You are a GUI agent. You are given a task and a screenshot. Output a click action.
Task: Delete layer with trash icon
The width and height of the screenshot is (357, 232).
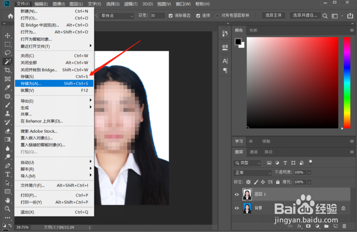point(344,226)
